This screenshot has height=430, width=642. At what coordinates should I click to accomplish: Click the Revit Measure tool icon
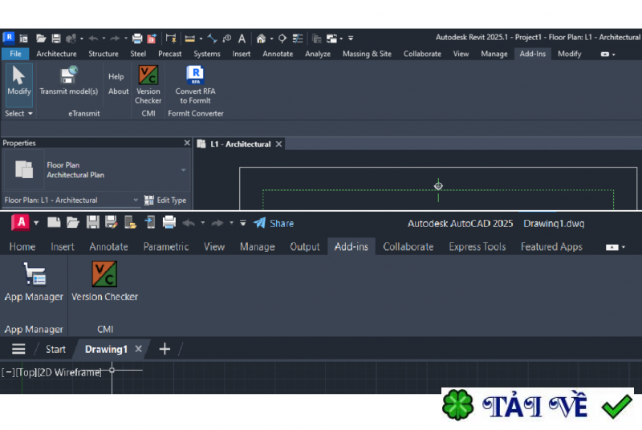point(189,39)
